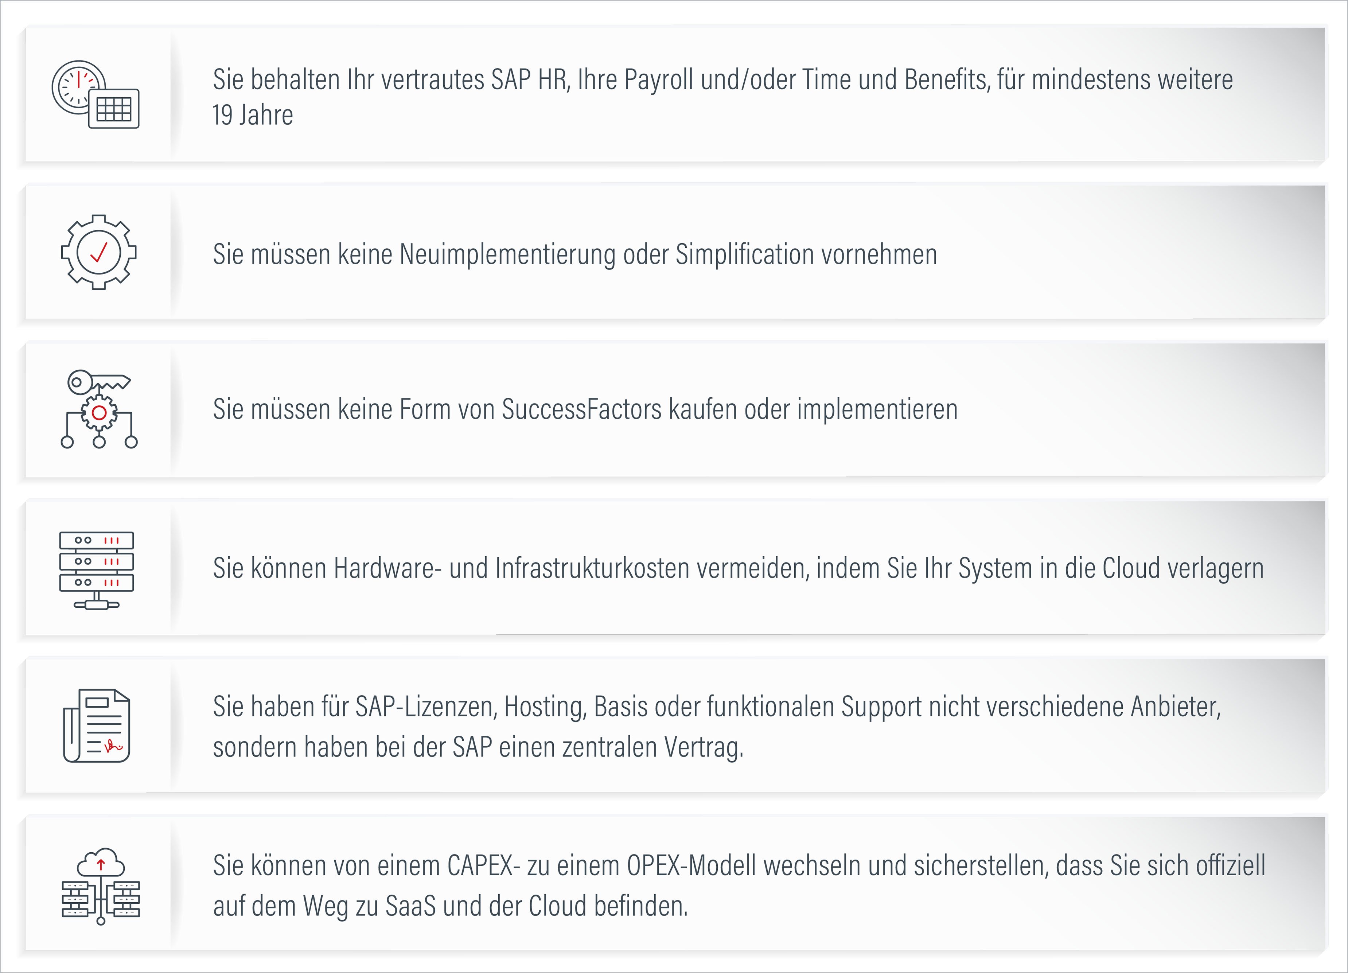The width and height of the screenshot is (1348, 973).
Task: Click the signed contract document icon
Action: click(x=96, y=726)
